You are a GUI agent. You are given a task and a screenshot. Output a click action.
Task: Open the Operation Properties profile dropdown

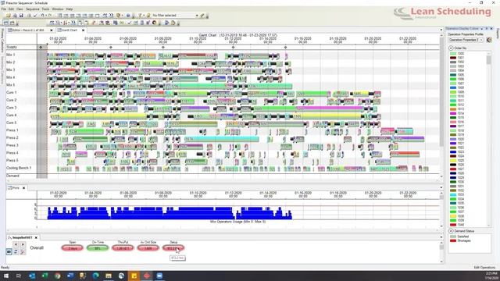pos(466,40)
